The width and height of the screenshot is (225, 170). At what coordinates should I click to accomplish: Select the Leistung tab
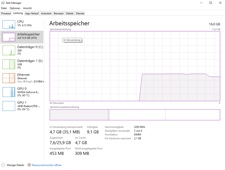[x=18, y=13]
